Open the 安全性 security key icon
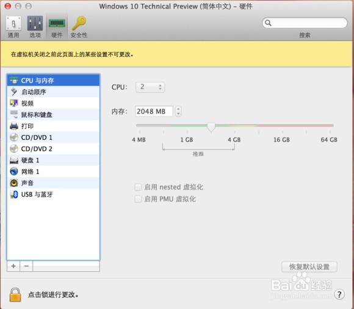This screenshot has width=354, height=309. (x=79, y=23)
